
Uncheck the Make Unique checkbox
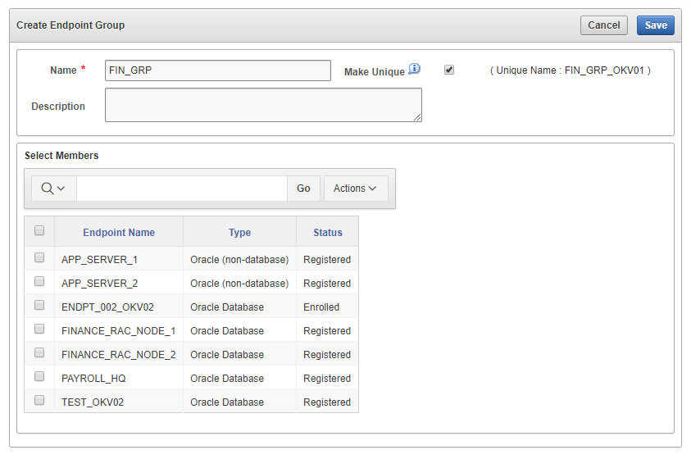point(449,70)
